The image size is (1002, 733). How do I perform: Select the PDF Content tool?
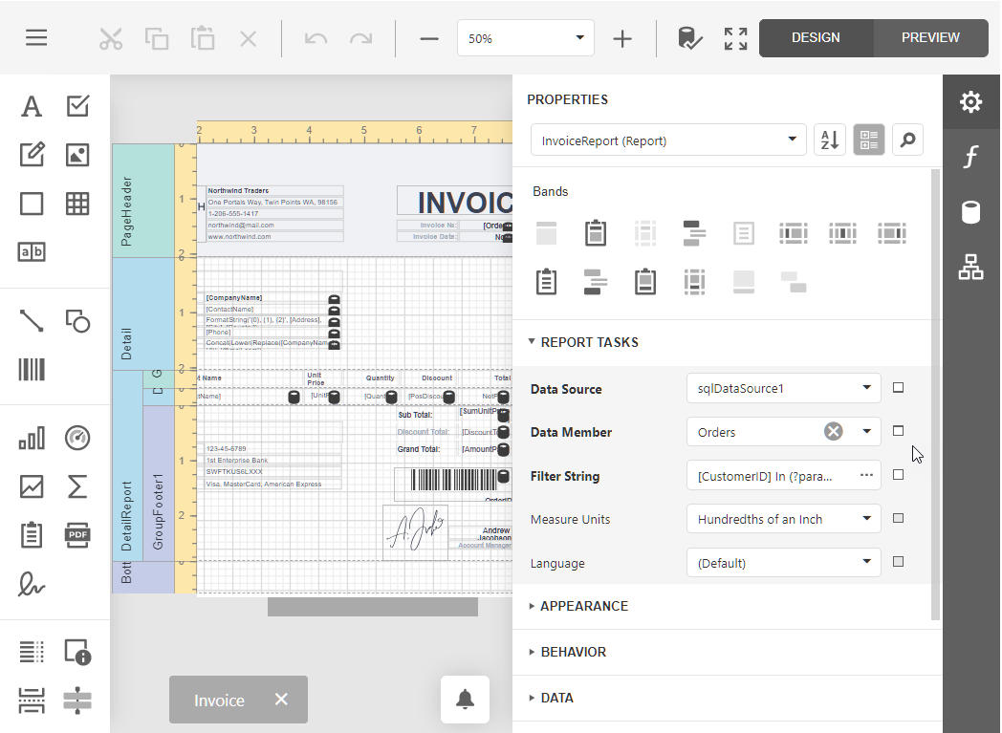tap(77, 535)
